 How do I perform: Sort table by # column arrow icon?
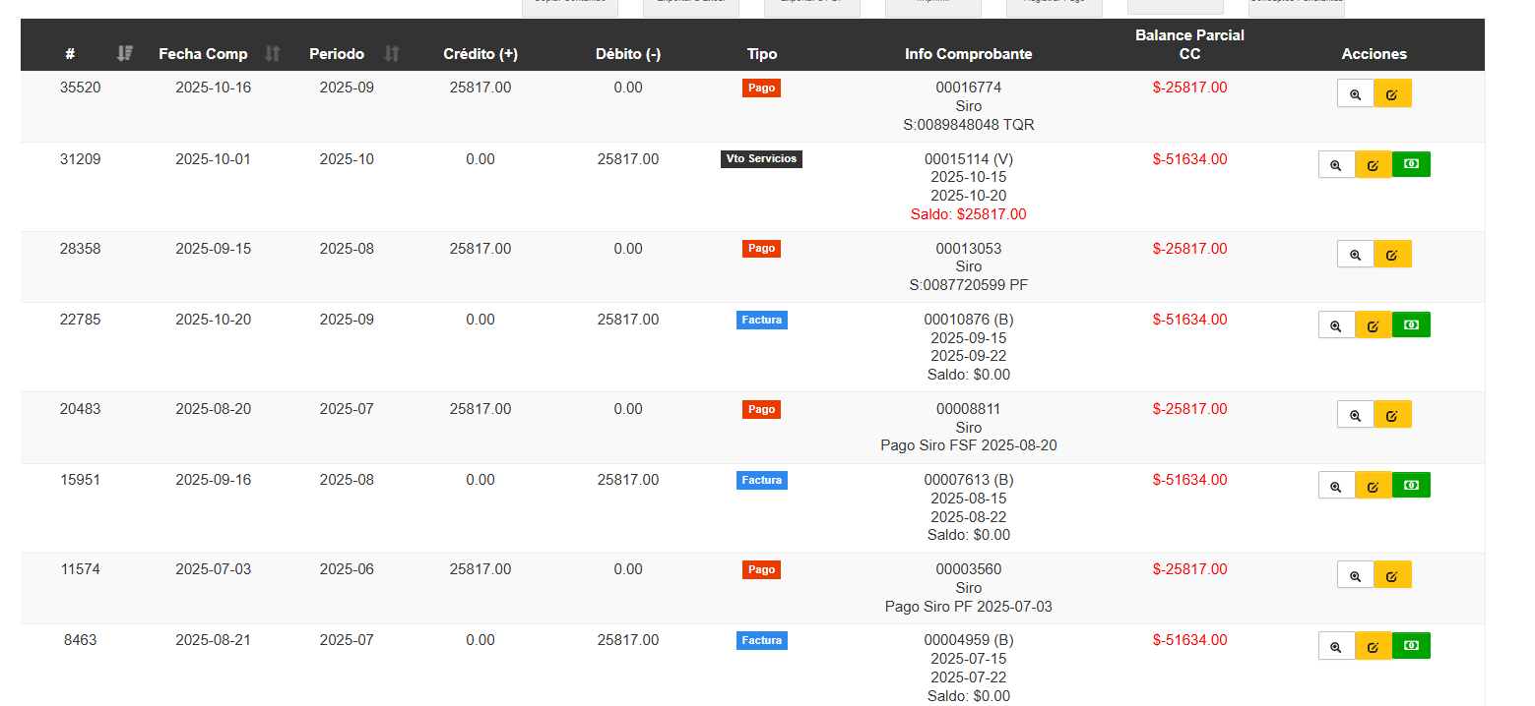(124, 53)
